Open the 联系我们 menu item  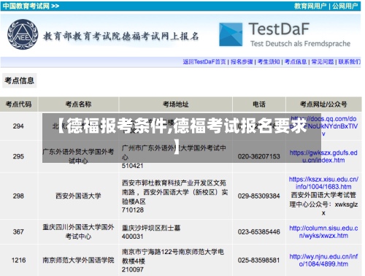(x=350, y=62)
